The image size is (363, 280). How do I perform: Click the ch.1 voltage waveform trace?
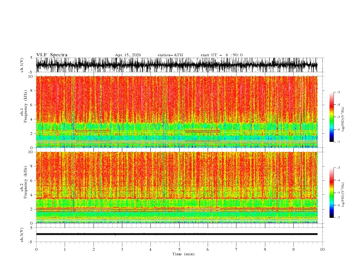(x=176, y=65)
